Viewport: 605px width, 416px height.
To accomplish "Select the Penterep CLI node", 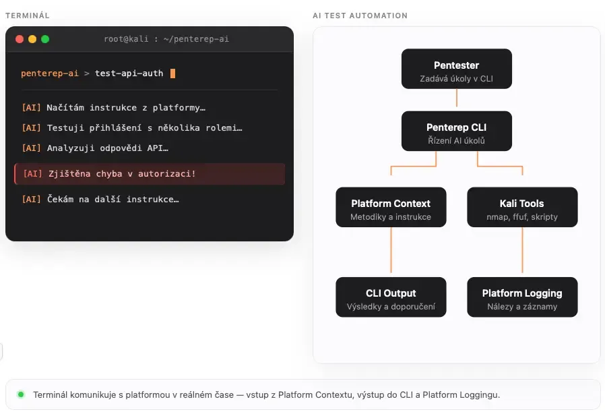I will tap(457, 131).
